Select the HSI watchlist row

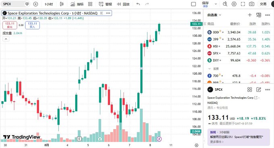(x=239, y=46)
